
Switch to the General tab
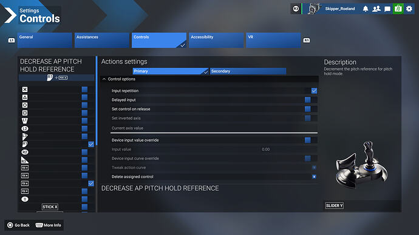click(44, 40)
